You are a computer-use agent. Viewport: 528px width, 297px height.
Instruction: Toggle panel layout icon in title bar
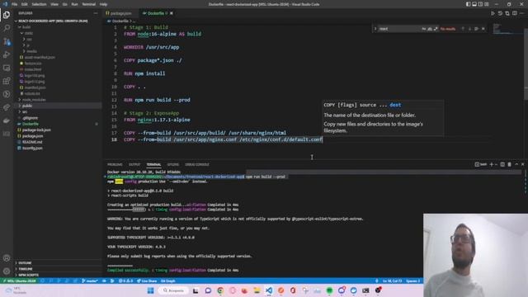[474, 4]
